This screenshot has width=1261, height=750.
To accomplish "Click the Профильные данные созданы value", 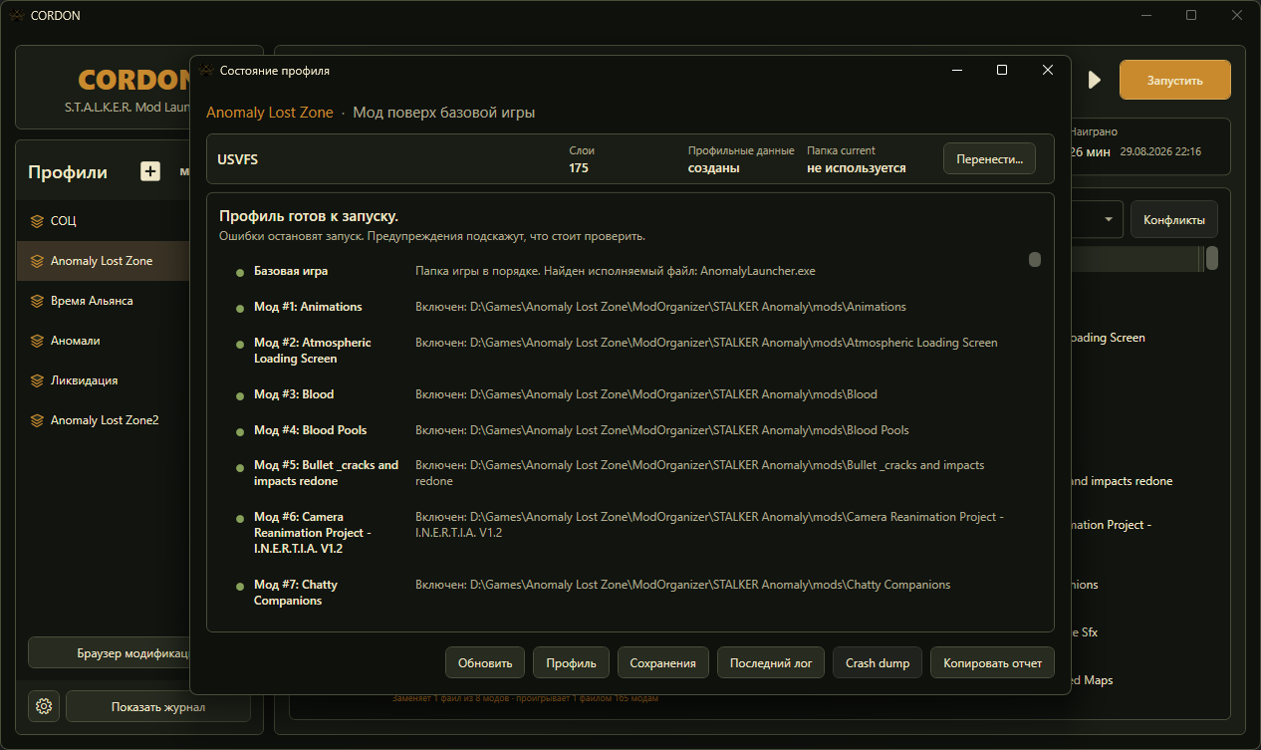I will coord(713,168).
